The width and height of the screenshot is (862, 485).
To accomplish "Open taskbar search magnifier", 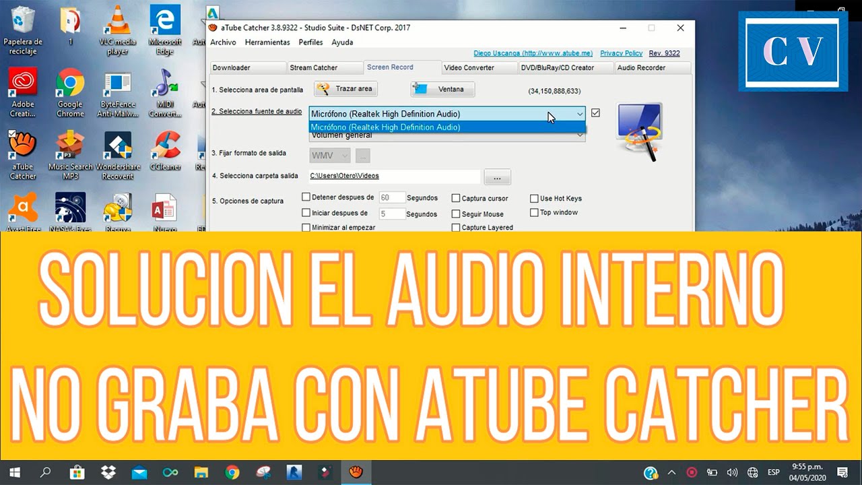I will click(x=45, y=472).
